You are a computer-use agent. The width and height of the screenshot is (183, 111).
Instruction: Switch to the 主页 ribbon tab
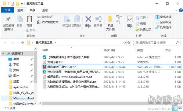click(x=20, y=10)
